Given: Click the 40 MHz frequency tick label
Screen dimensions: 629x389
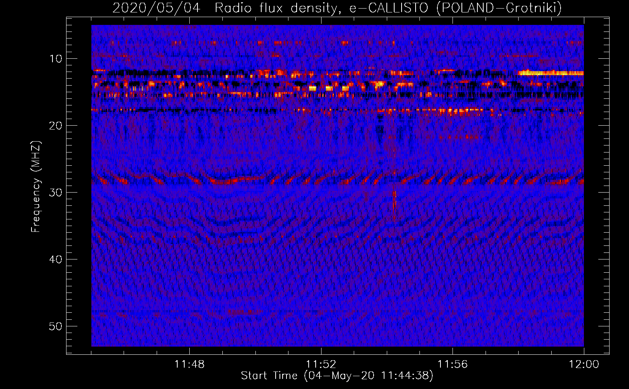Looking at the screenshot, I should (x=56, y=259).
